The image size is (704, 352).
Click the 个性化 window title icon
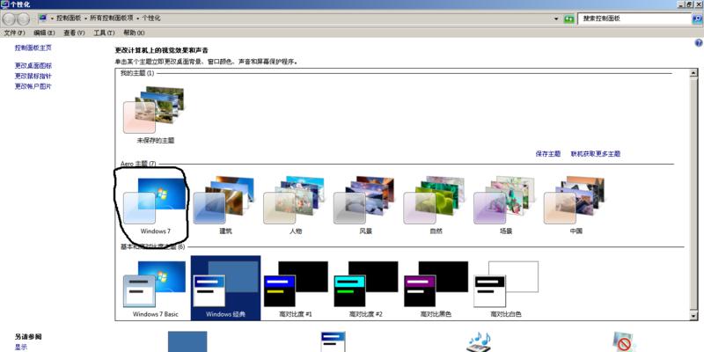(x=5, y=4)
